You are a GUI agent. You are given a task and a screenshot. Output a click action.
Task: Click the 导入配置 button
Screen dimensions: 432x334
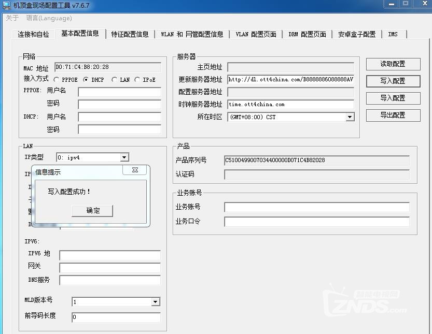[393, 98]
